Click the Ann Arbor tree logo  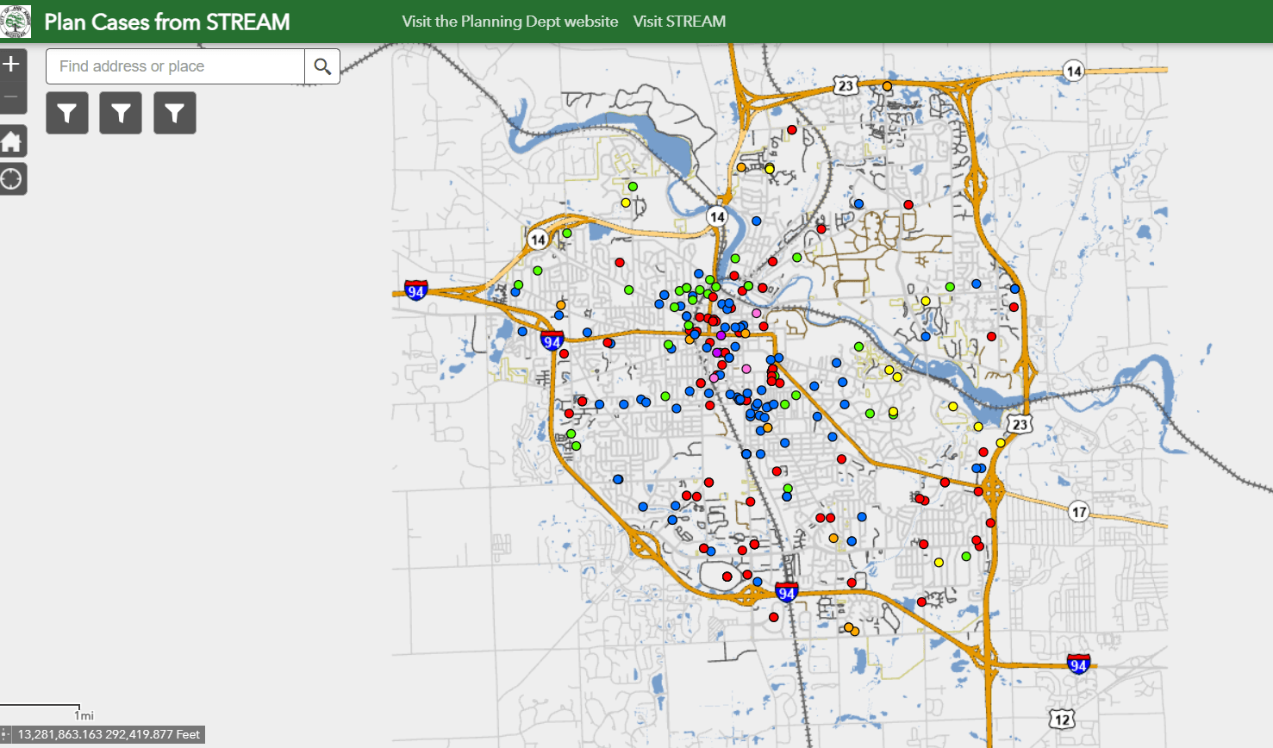click(x=14, y=21)
